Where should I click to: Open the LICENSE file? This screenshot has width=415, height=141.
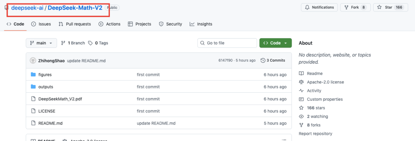point(47,111)
